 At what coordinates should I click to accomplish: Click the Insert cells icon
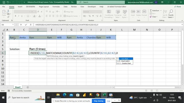tap(133, 12)
